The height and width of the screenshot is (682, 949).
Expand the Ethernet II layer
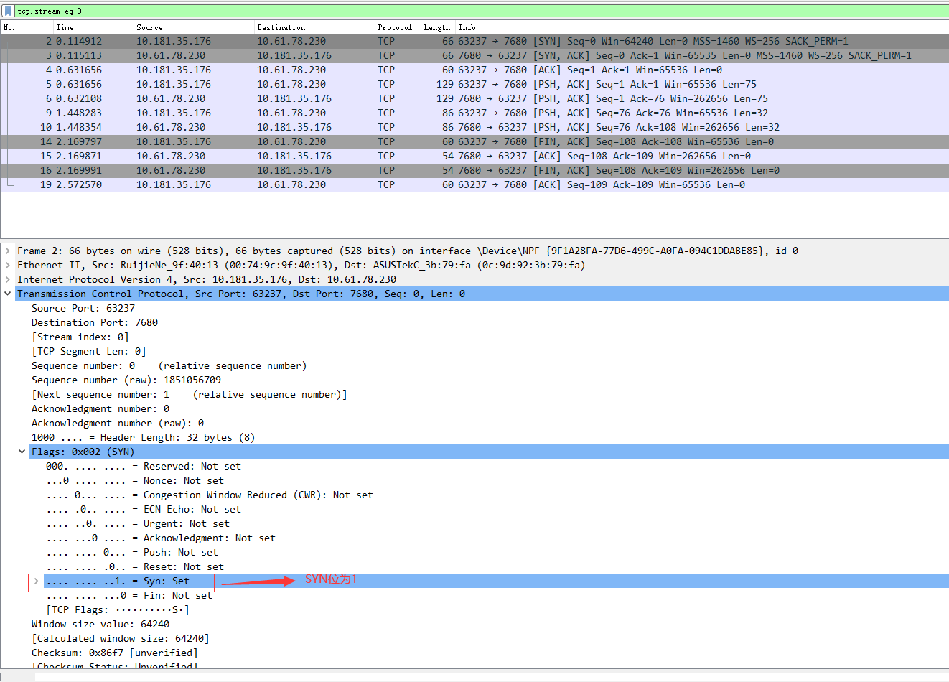(x=7, y=265)
